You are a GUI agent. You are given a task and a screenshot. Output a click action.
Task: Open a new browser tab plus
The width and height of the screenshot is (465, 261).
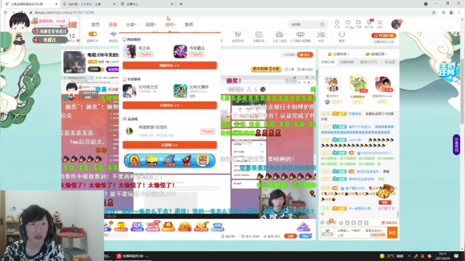tap(181, 4)
